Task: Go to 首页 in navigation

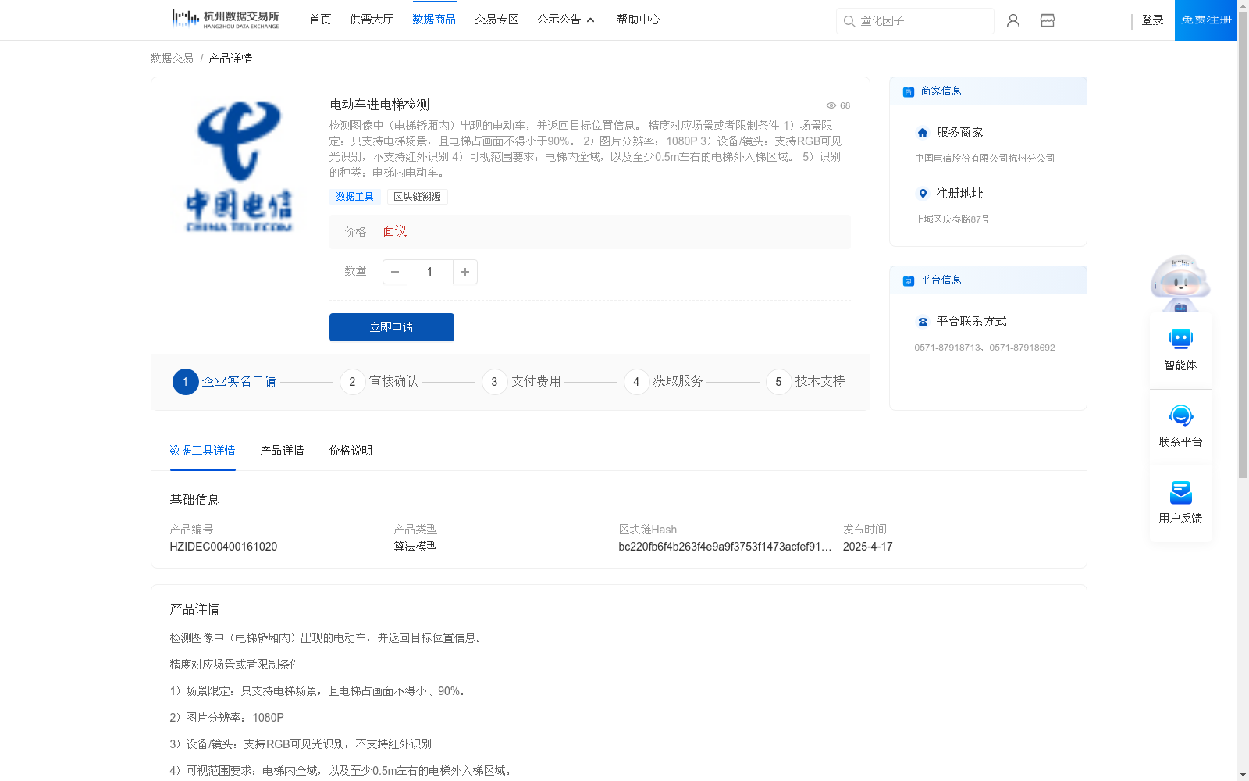Action: click(x=320, y=20)
